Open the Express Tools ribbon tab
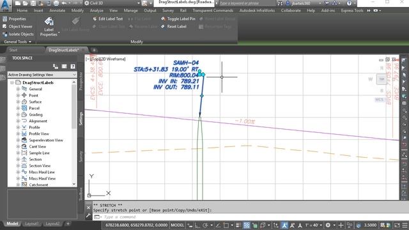The width and height of the screenshot is (409, 230). coord(352,11)
